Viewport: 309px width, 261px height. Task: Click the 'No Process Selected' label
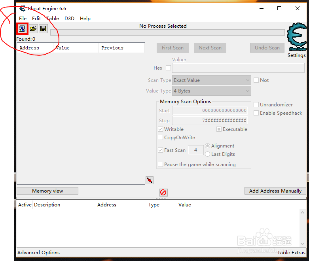(163, 26)
